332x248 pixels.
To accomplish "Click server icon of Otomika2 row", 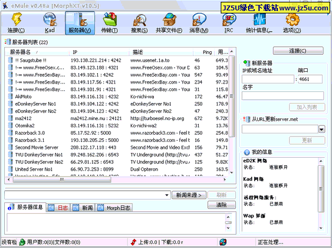I will 10,126.
